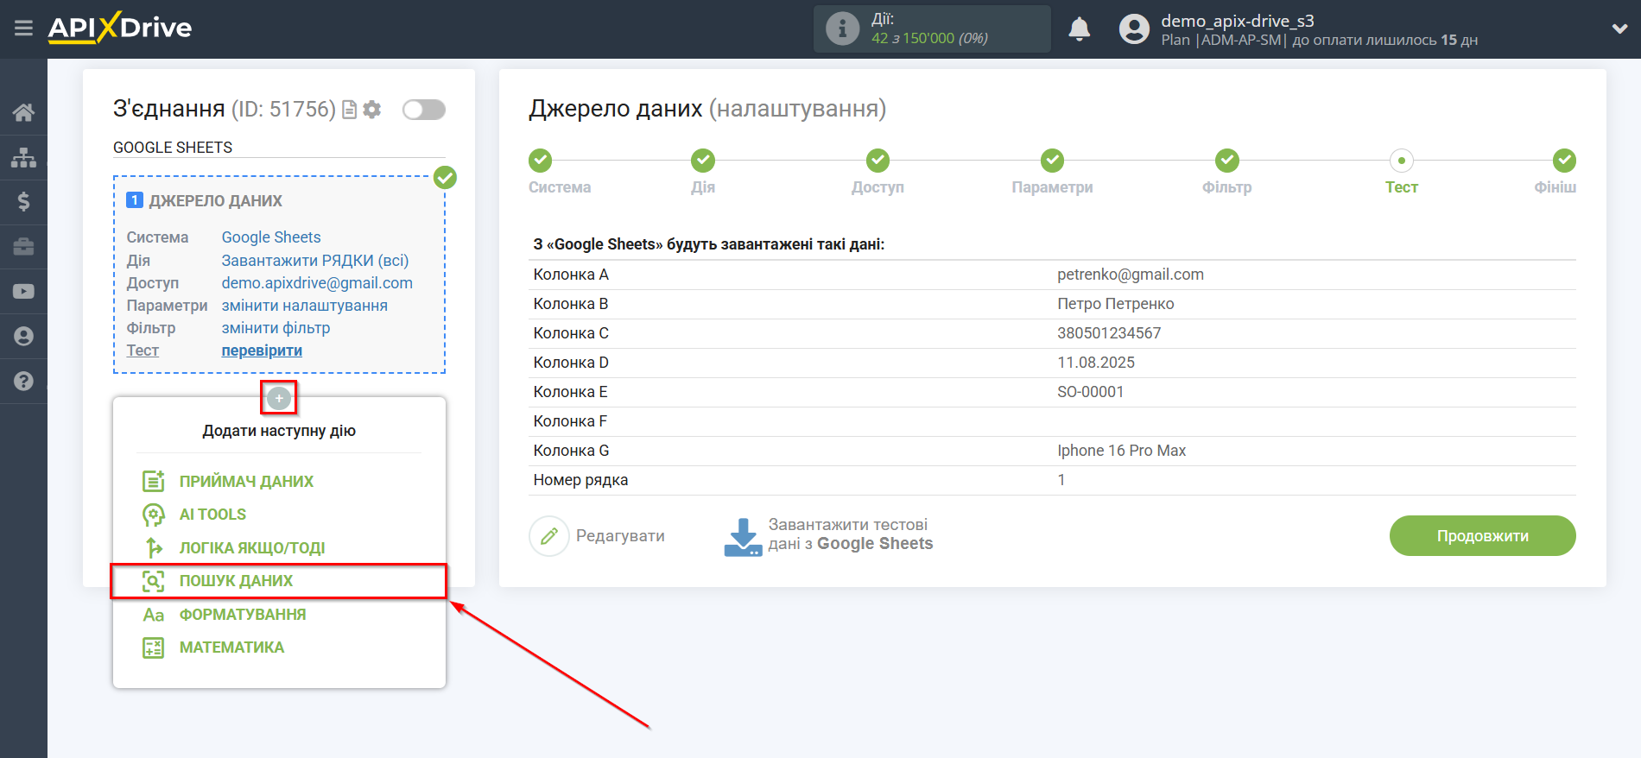Click the МАТЕМАТИКА calculator icon
The image size is (1641, 758).
tap(153, 647)
